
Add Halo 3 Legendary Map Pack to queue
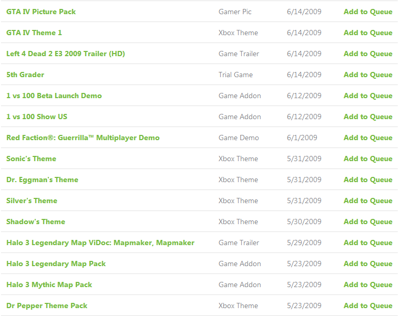(x=368, y=264)
